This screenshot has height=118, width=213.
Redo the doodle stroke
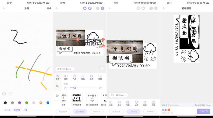pos(10,94)
